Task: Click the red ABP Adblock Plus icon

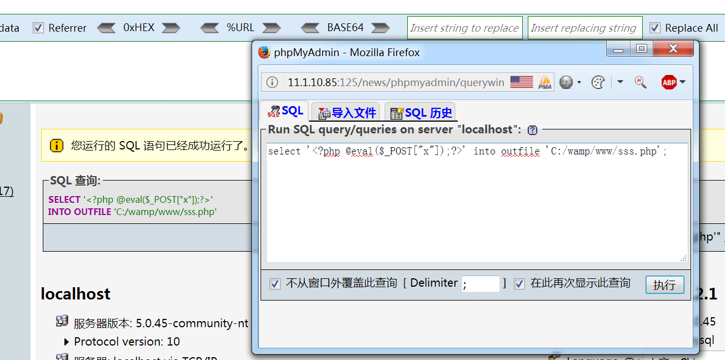Action: point(669,82)
